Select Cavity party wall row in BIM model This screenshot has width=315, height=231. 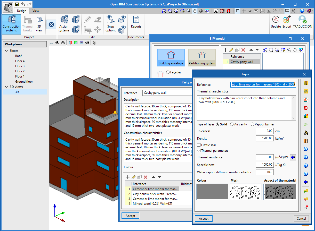tap(241, 62)
